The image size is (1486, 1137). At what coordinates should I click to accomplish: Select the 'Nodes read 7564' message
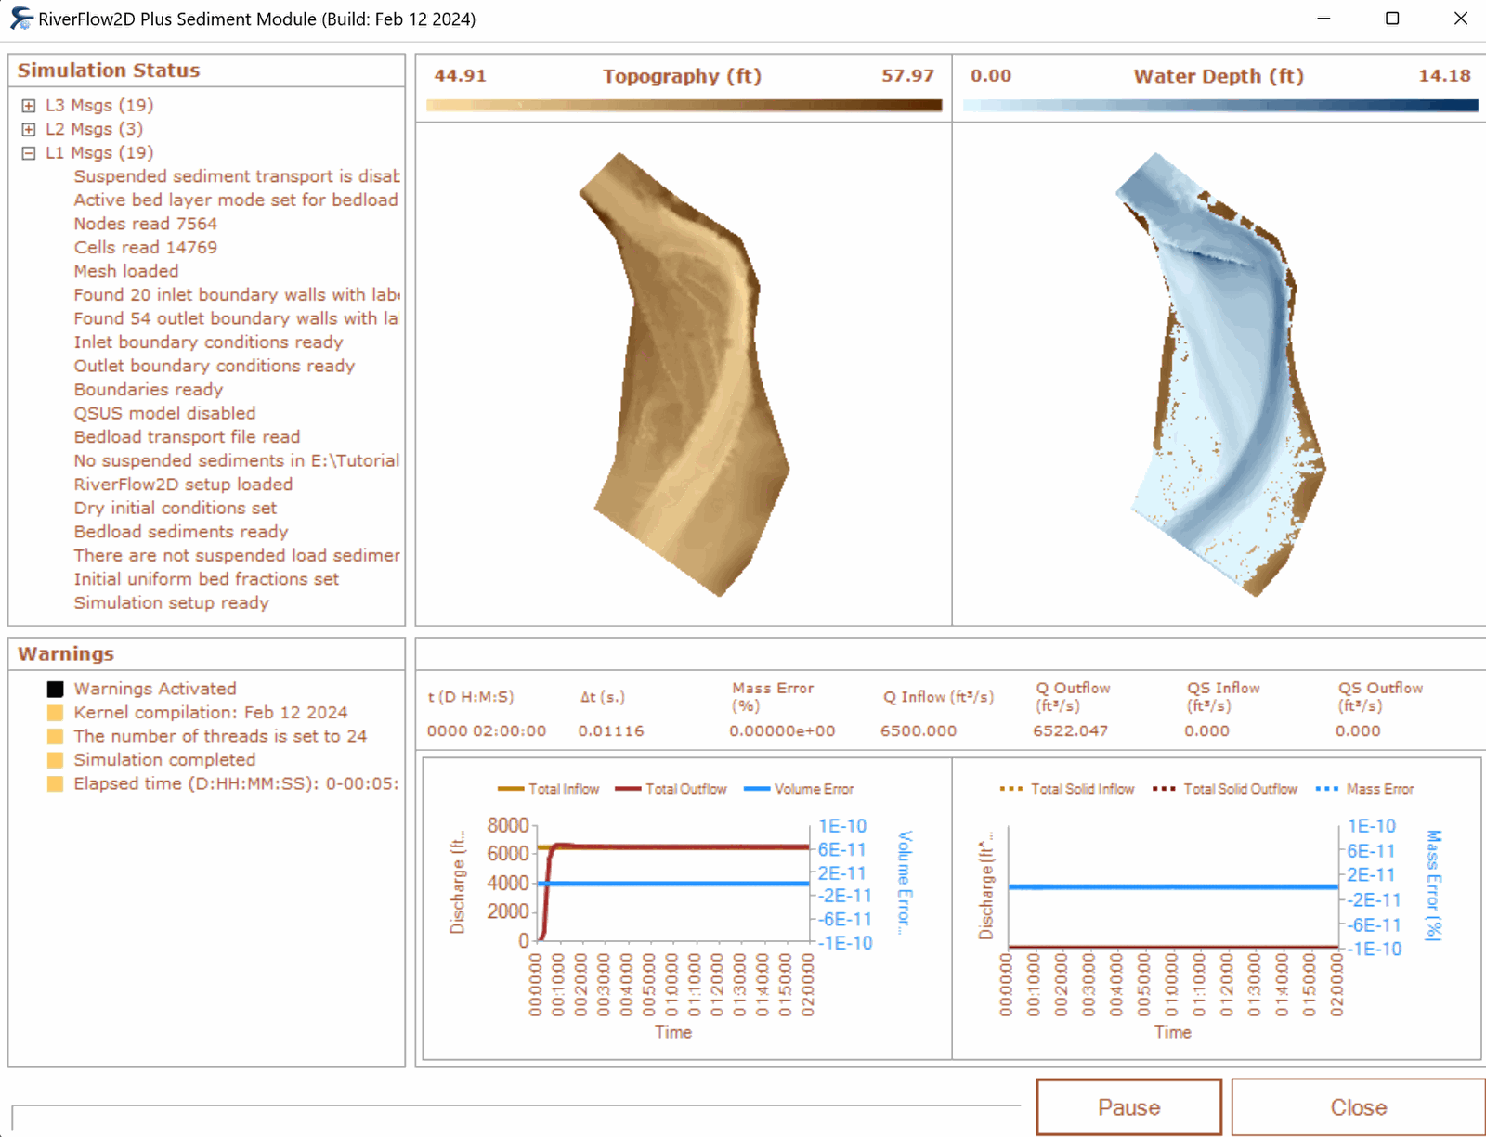(x=145, y=224)
